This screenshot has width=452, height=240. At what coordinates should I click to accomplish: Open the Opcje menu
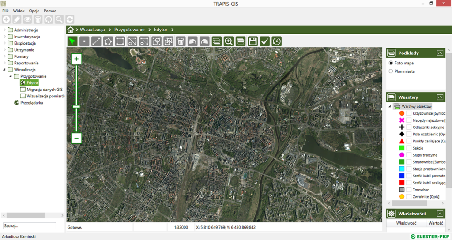(34, 11)
